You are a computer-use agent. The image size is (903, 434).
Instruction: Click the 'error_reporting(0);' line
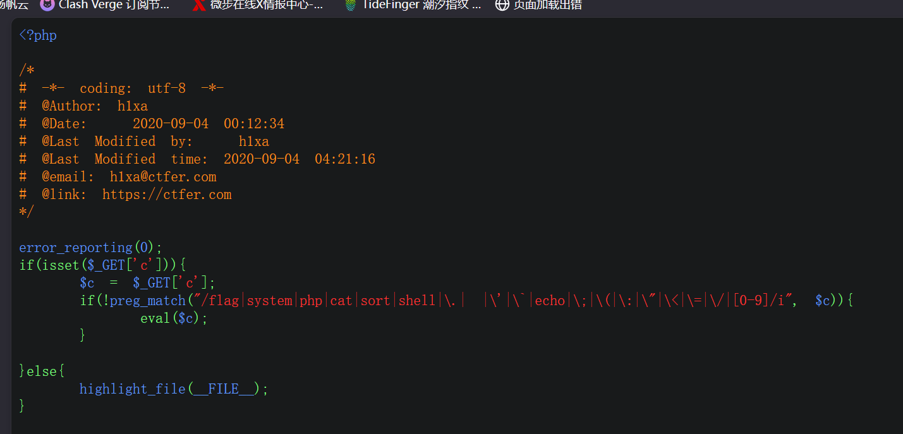click(x=91, y=248)
